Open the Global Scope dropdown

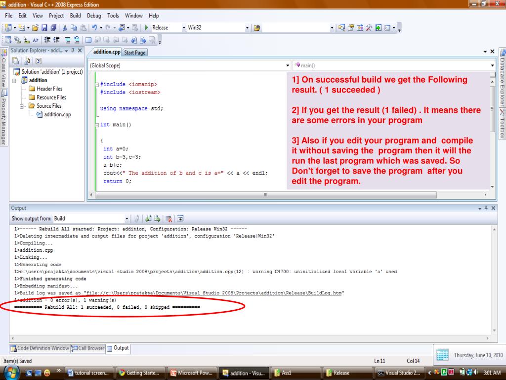tap(288, 66)
